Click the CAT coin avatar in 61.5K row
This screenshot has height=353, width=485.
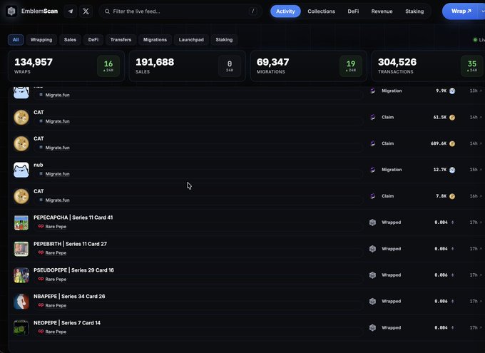point(21,117)
